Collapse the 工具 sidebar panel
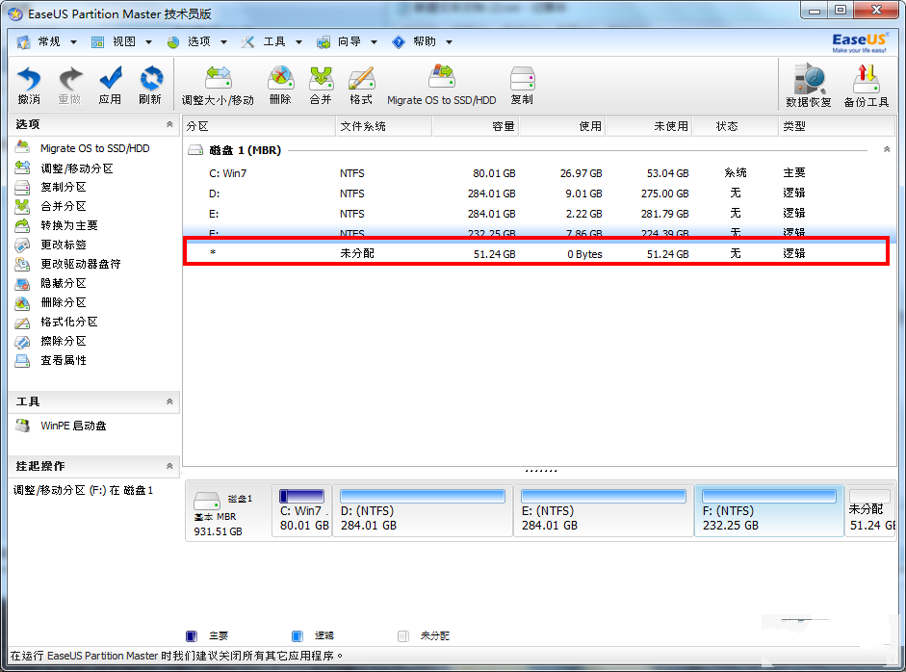906x672 pixels. click(x=169, y=401)
